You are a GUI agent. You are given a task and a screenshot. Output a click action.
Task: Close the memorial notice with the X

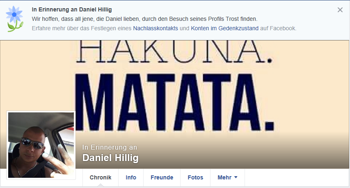pos(340,10)
